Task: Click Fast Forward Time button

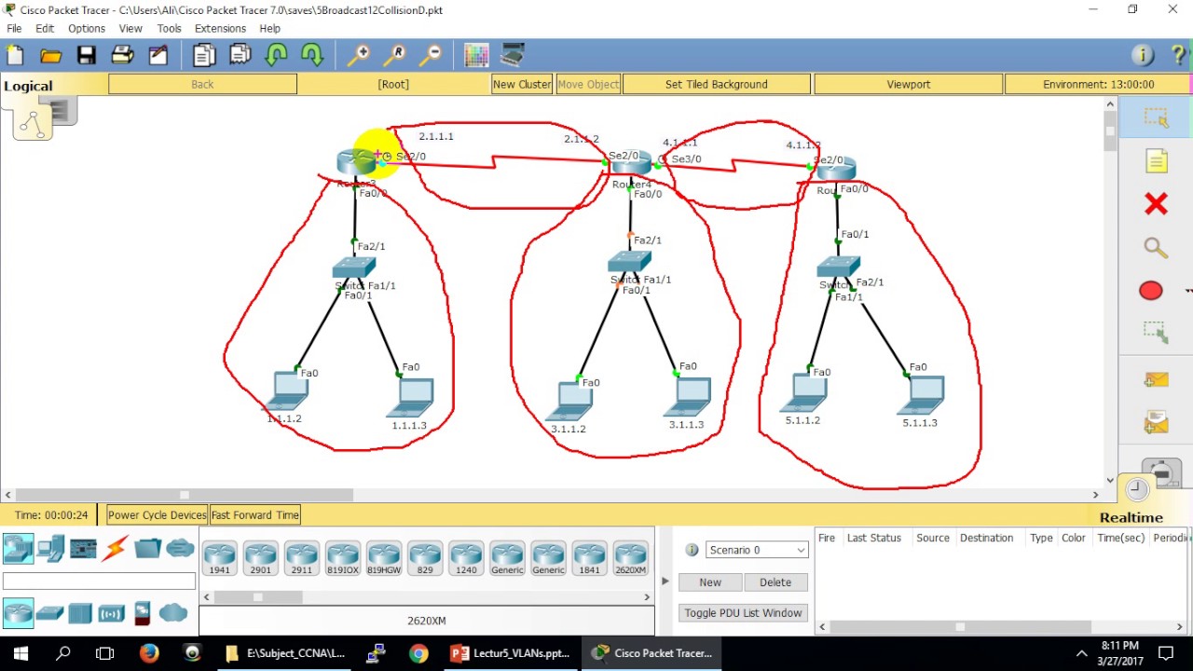Action: point(254,514)
